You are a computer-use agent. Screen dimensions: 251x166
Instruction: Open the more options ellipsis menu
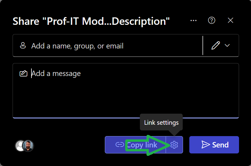coord(193,20)
